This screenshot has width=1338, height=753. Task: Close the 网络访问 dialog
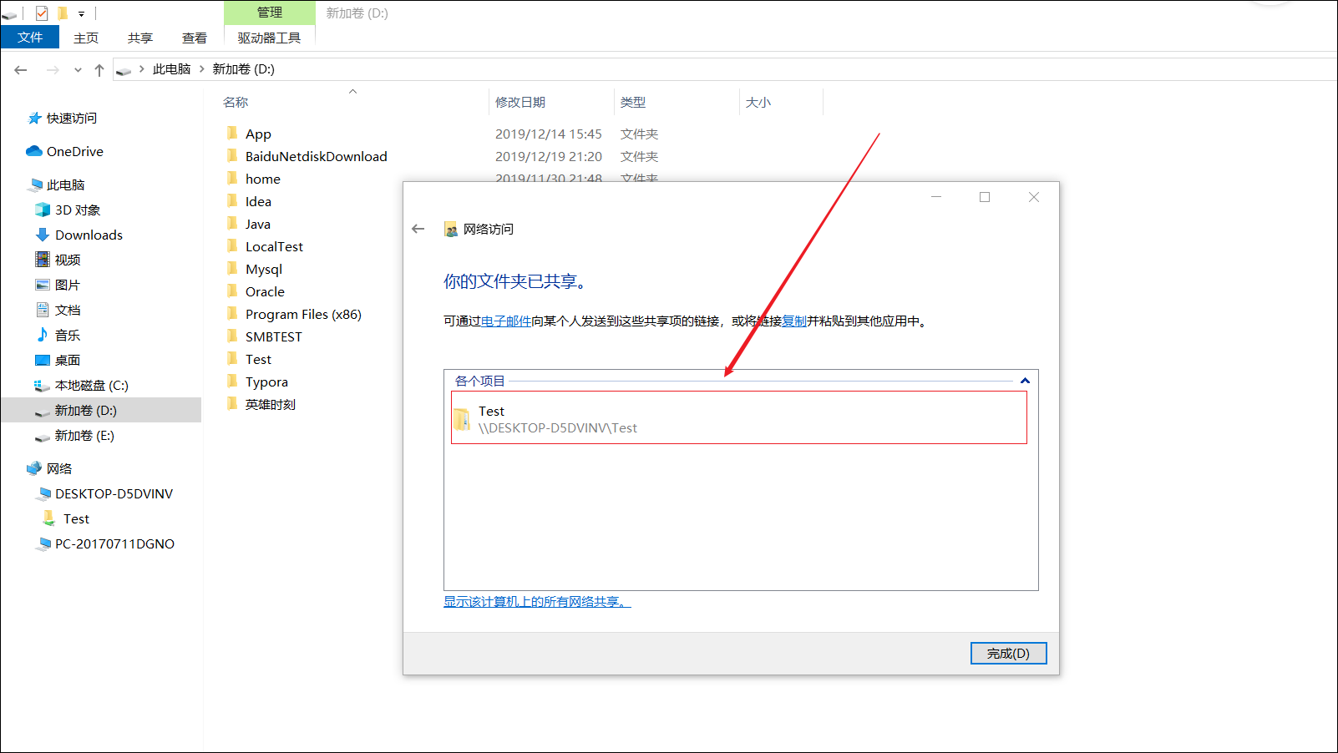[x=1034, y=197]
